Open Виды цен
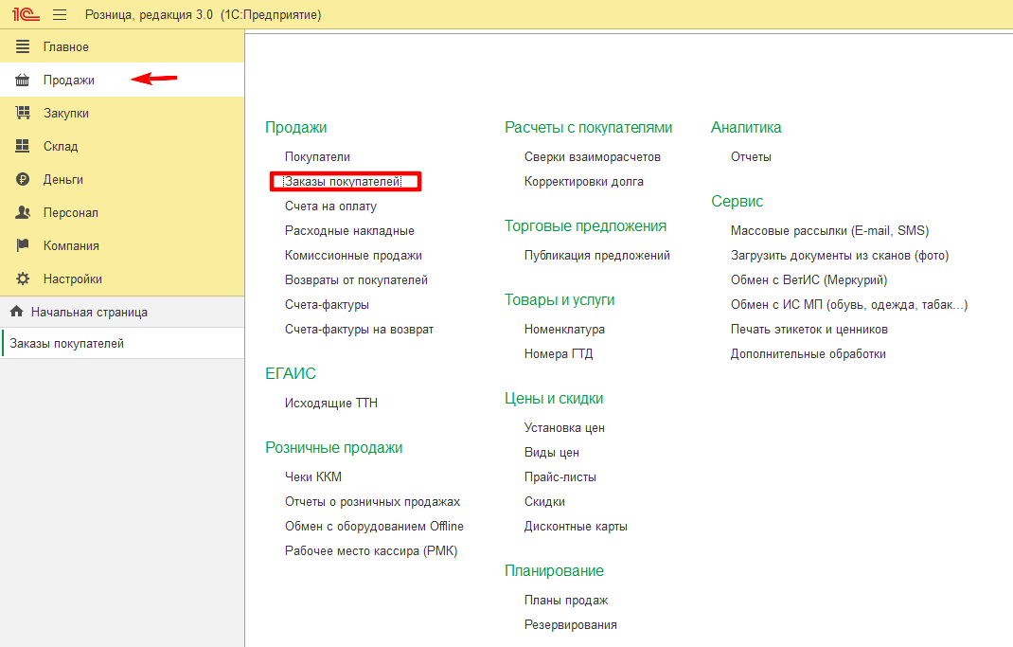This screenshot has width=1013, height=647. tap(552, 453)
